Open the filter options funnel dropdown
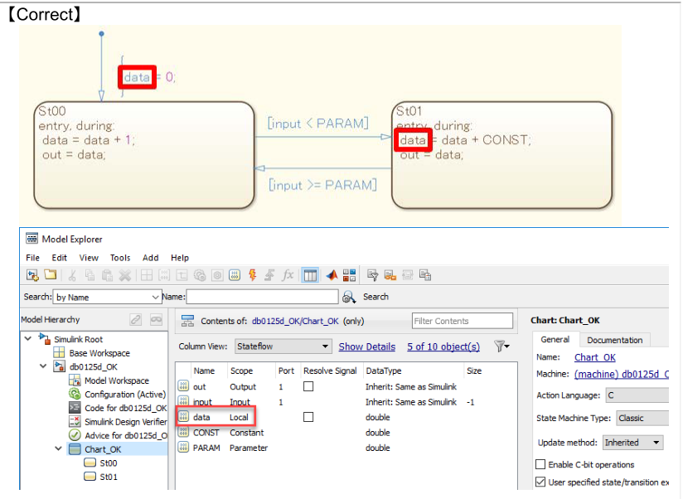The height and width of the screenshot is (499, 683). coord(501,346)
